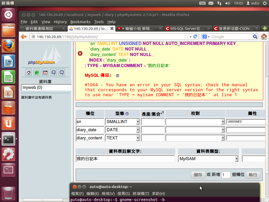This screenshot has width=269, height=202.
Task: Open the Firefox home page icon
Action: (x=264, y=37)
